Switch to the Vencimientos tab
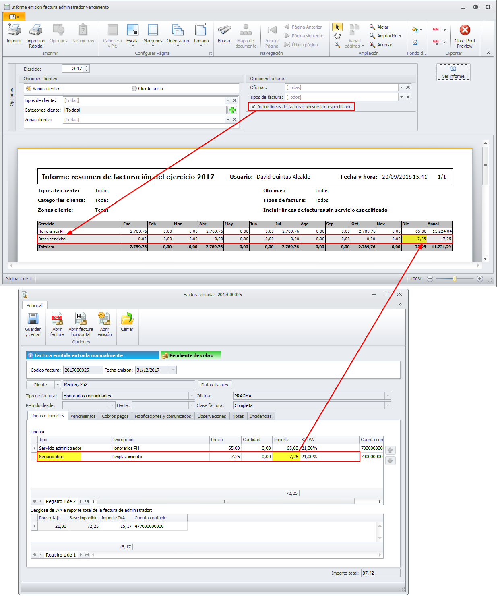 pyautogui.click(x=83, y=416)
